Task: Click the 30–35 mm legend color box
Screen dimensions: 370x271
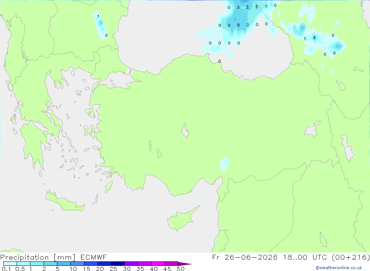Action: point(131,264)
